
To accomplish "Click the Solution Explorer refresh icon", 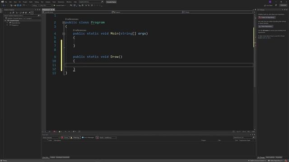I will tap(21, 13).
